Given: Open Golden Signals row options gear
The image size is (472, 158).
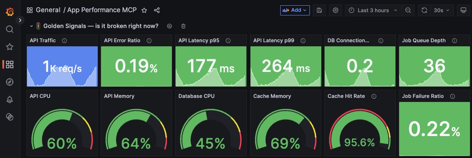Looking at the screenshot, I should [169, 26].
